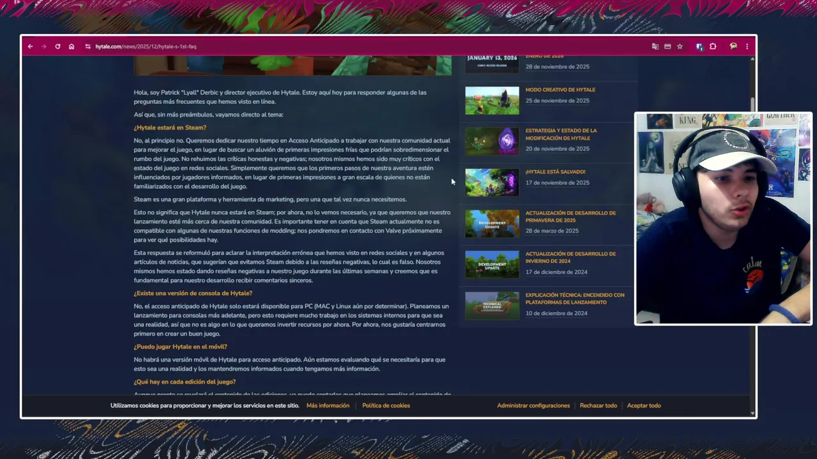Click the date 20 de noviembre de 2025

[557, 149]
